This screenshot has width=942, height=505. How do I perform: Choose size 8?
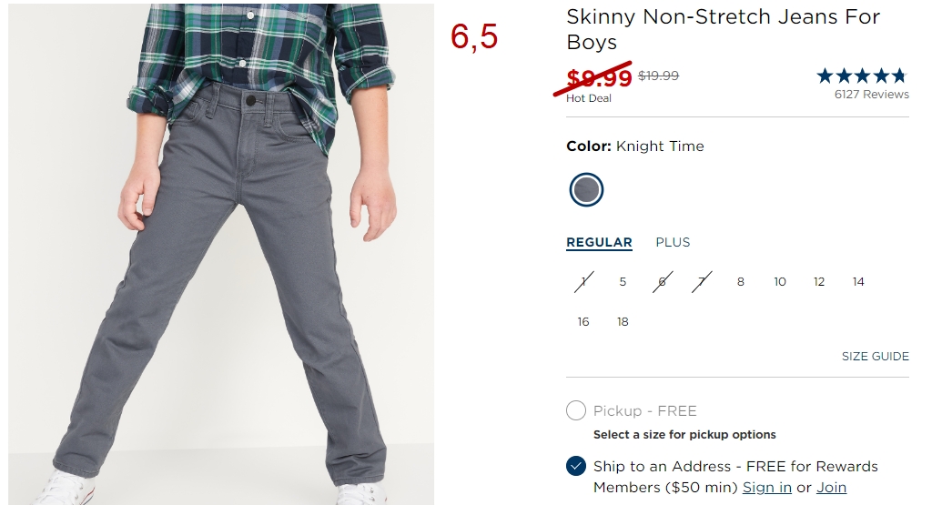point(741,282)
